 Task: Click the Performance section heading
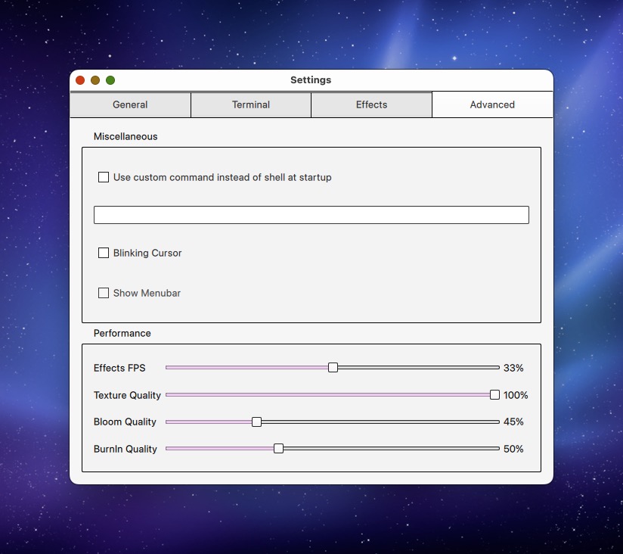122,334
